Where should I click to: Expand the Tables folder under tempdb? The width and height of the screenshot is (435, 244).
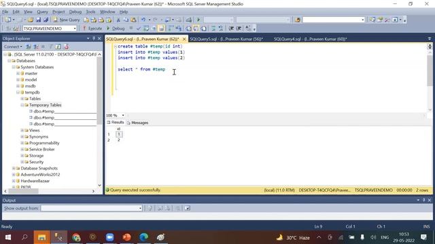22,99
